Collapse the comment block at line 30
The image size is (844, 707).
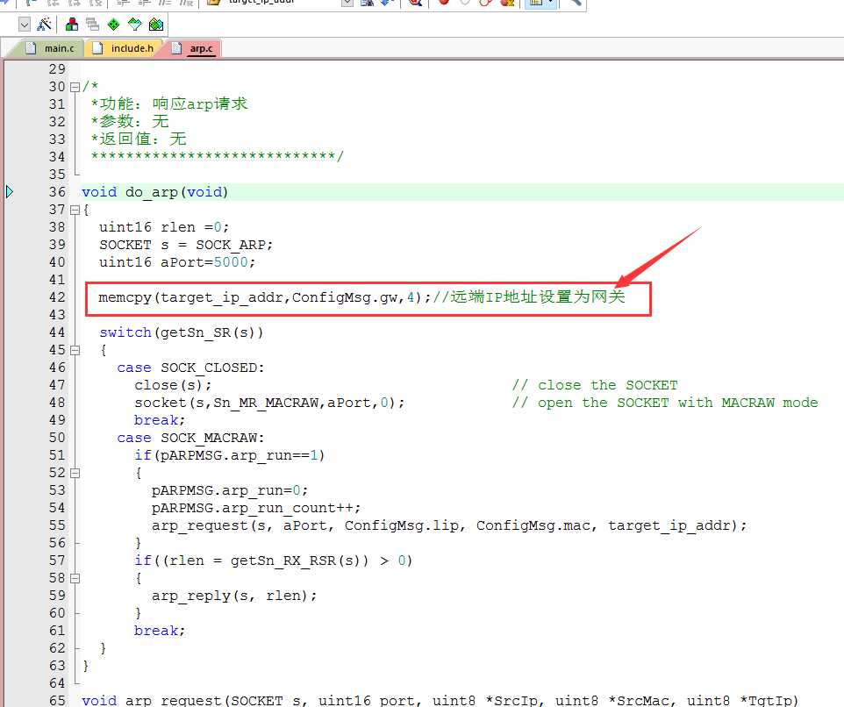click(75, 87)
